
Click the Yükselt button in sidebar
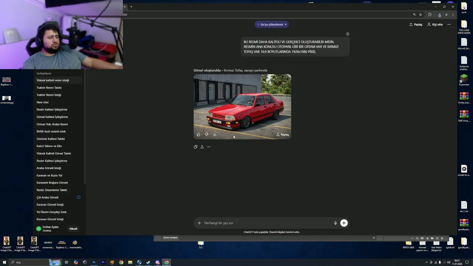73,229
